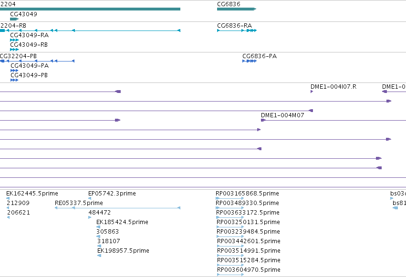Select the CG6836-PA protein feature
Image resolution: width=406 pixels, height=277 pixels.
[250, 61]
